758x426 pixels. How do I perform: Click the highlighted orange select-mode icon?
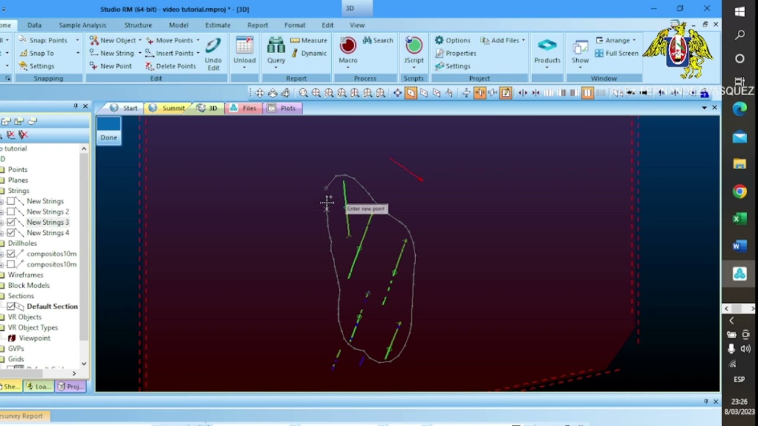(410, 93)
